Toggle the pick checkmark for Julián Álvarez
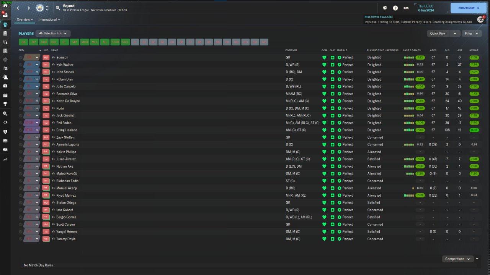Viewport: 490px width, 275px height. click(x=21, y=159)
